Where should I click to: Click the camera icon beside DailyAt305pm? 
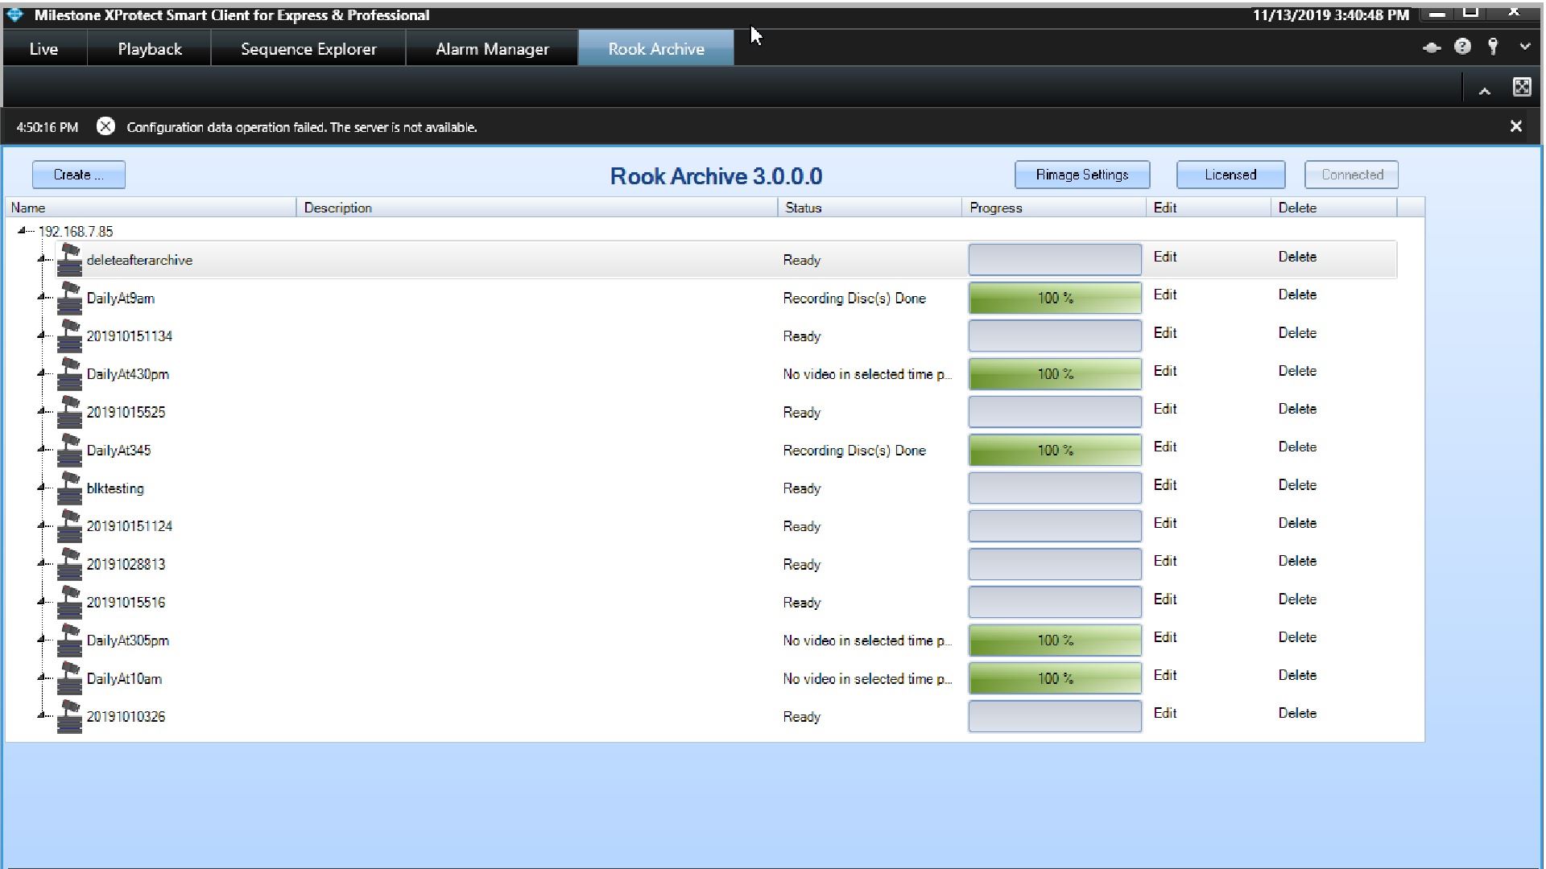[70, 640]
